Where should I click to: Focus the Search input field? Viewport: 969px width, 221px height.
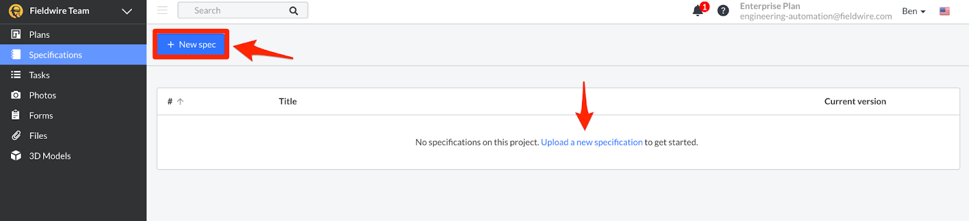243,10
